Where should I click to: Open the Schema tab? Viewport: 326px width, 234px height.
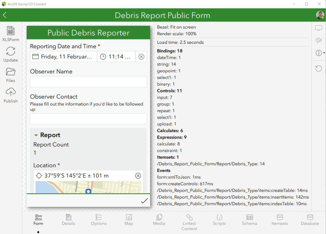pos(250,220)
